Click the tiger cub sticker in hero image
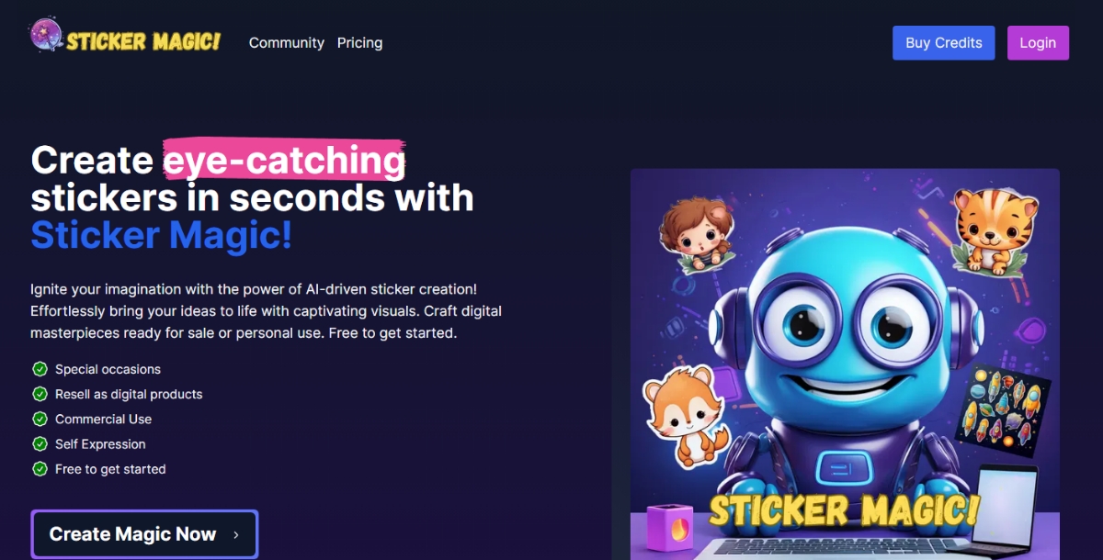The height and width of the screenshot is (560, 1103). coord(991,230)
